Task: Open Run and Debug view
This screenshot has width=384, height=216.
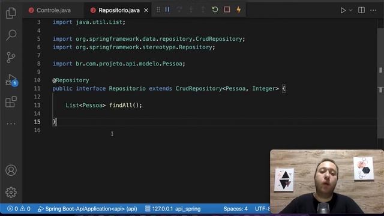Action: point(11,80)
